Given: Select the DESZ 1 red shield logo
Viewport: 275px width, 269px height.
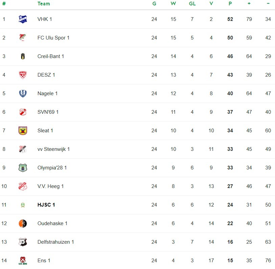Looking at the screenshot, I should (x=23, y=75).
